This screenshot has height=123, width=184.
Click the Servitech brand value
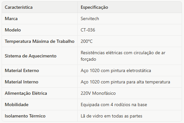click(90, 18)
